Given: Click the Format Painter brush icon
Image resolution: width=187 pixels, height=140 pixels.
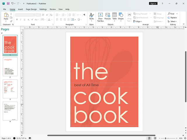Looking at the screenshot, I should click(11, 21).
